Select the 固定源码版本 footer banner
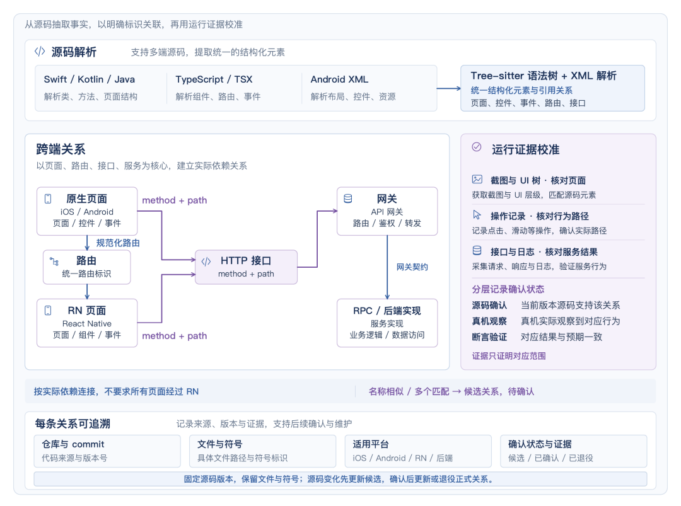Screen dimensions: 681x506 340,479
